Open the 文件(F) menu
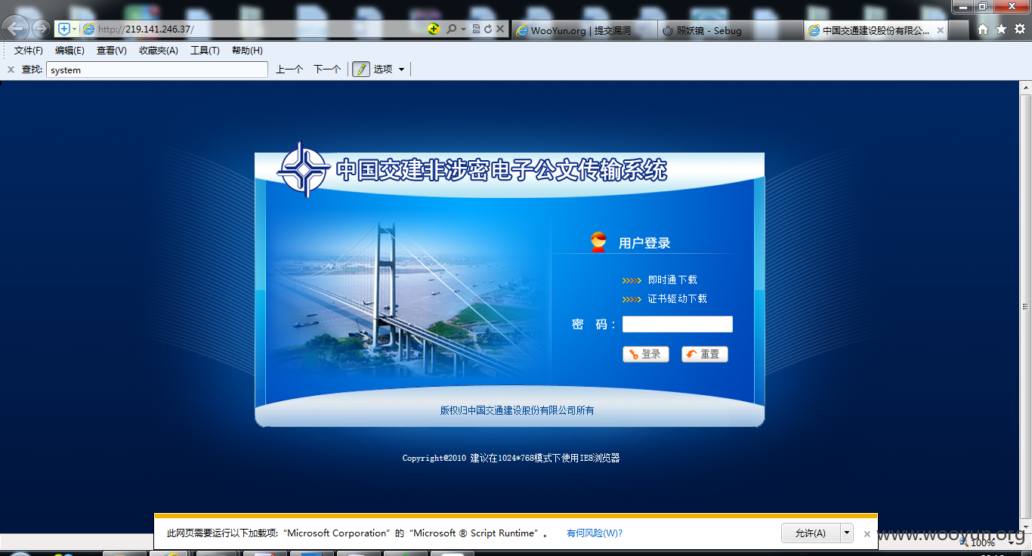 (x=29, y=51)
